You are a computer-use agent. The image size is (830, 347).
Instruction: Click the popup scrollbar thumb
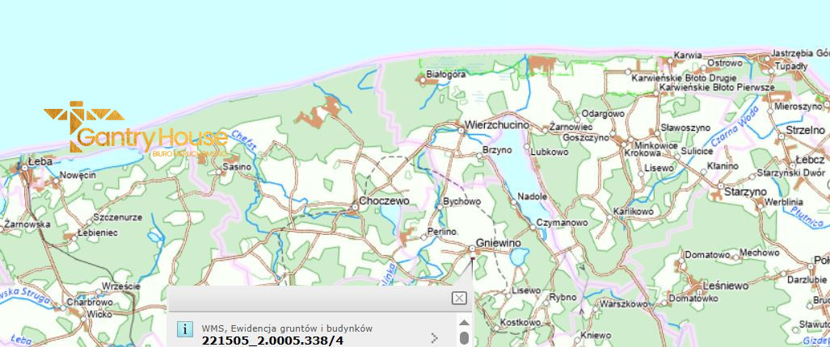coord(464,338)
